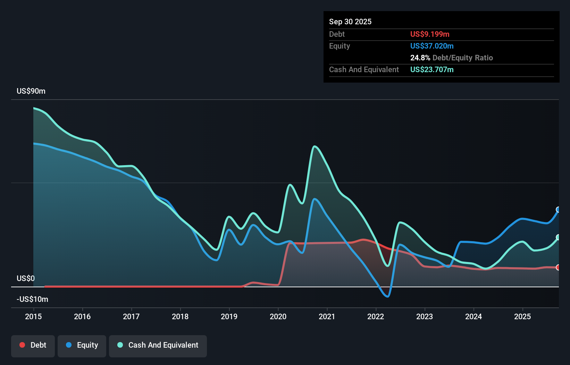Toggle the Equity series off
This screenshot has height=365, width=570.
tap(82, 345)
